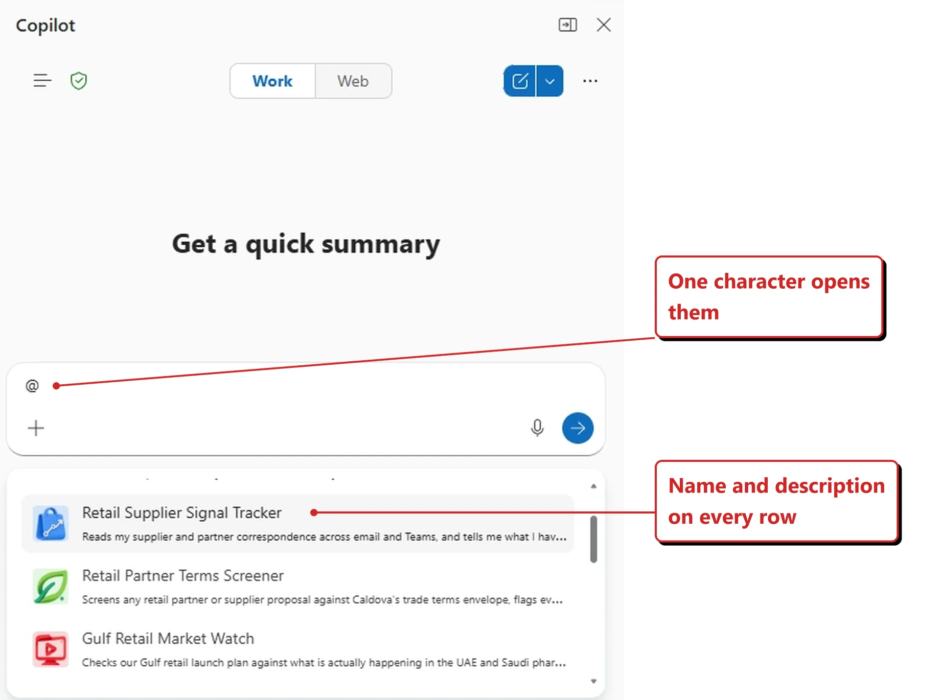Click the green shield protection icon
This screenshot has height=700, width=941.
point(79,81)
